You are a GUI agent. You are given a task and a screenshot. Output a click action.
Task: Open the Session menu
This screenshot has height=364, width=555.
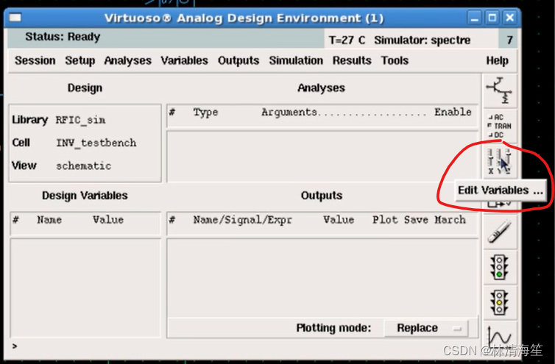click(x=35, y=60)
